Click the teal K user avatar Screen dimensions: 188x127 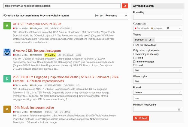[7, 79]
